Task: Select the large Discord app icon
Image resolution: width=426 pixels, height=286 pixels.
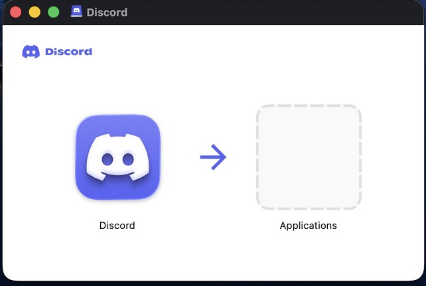Action: pos(117,157)
